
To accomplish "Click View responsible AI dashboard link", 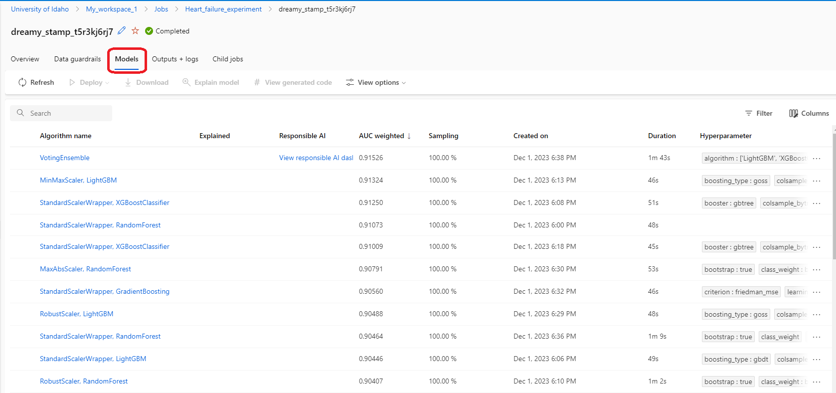I will click(316, 158).
